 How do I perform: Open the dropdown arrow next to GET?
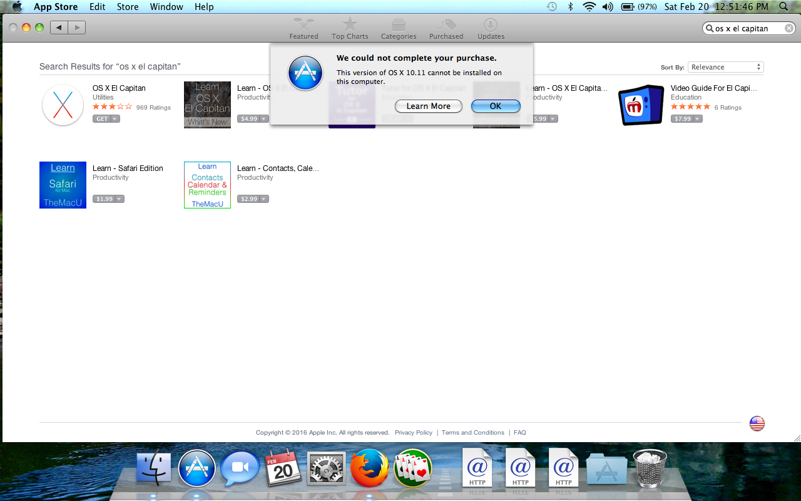pyautogui.click(x=115, y=119)
